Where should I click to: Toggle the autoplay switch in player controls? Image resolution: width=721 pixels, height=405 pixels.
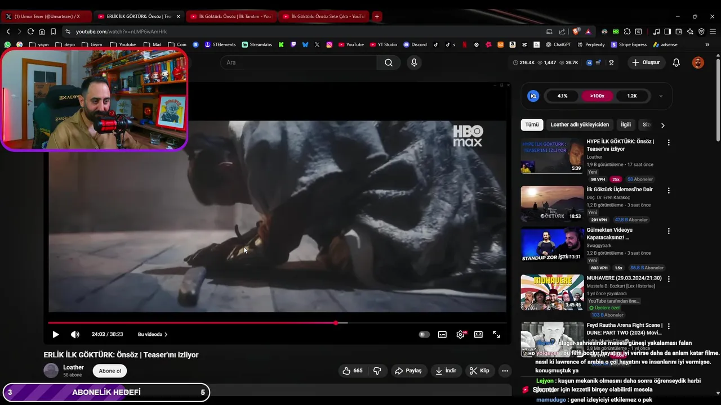(424, 334)
